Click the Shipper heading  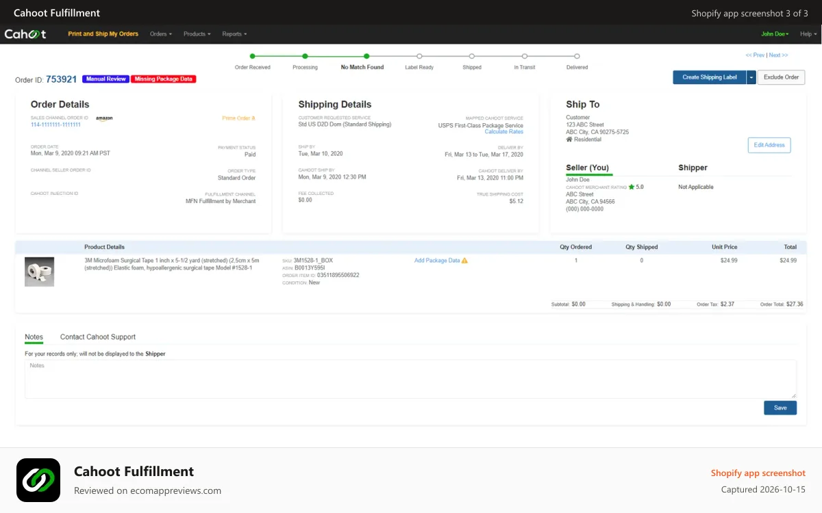pos(693,168)
